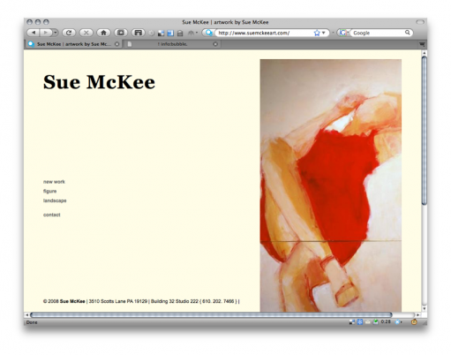Screen dimensions: 451x355
Task: Click the fullscreen toolbar button beside Home
Action: click(x=121, y=33)
